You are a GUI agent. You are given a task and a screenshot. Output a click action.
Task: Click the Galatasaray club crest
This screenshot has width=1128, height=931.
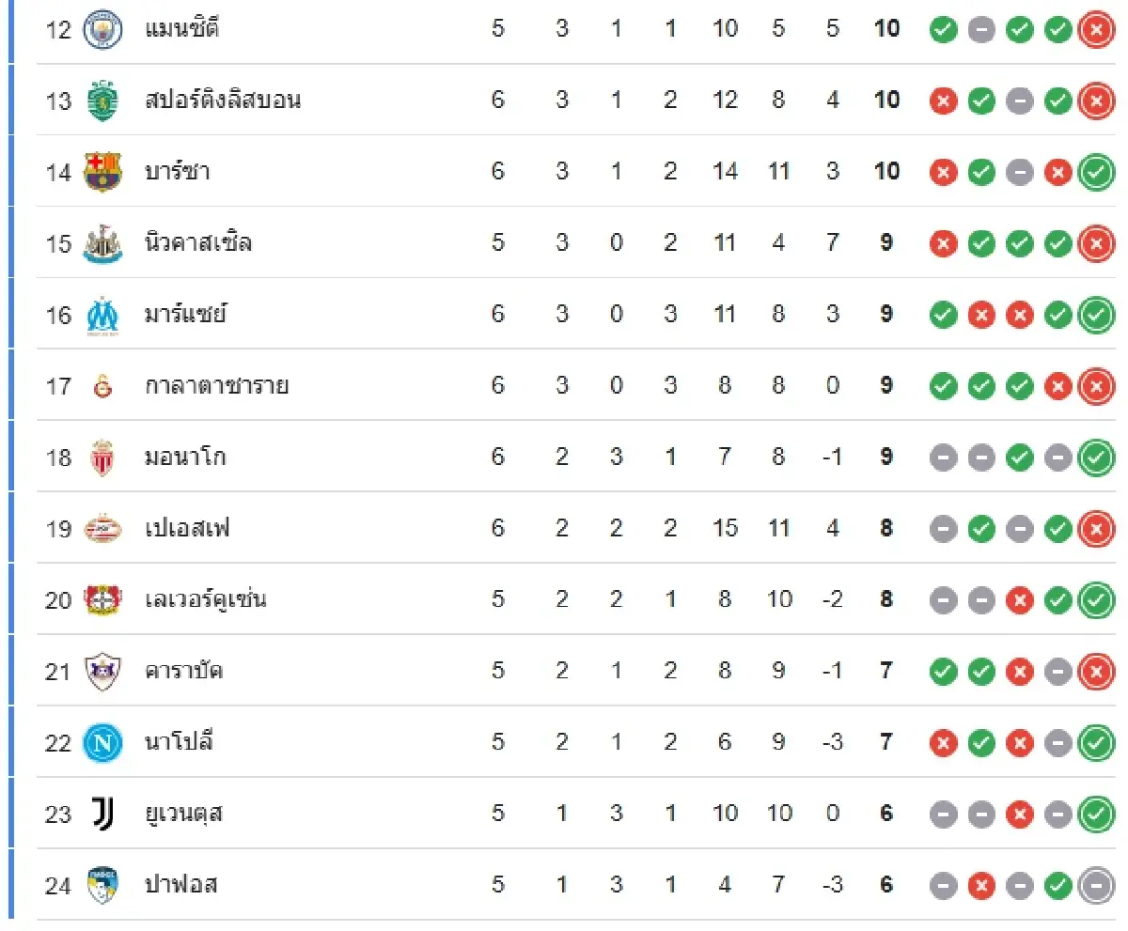102,386
